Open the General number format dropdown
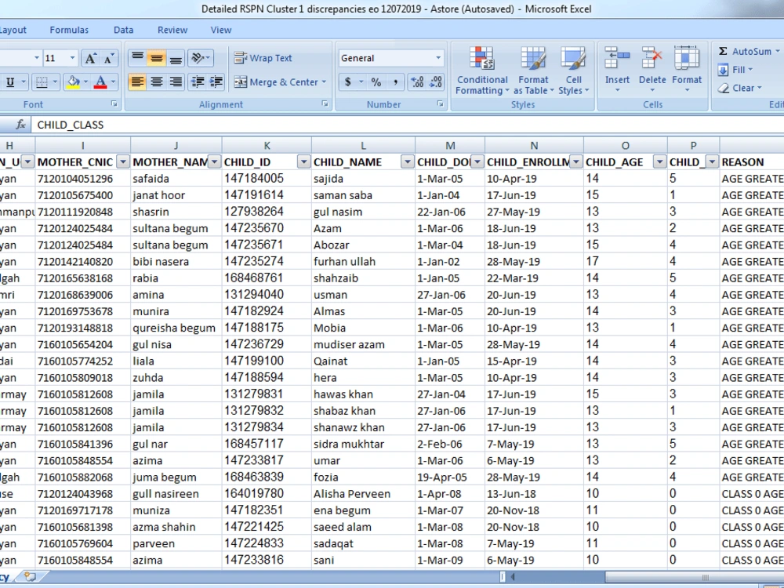This screenshot has height=588, width=784. pos(438,58)
